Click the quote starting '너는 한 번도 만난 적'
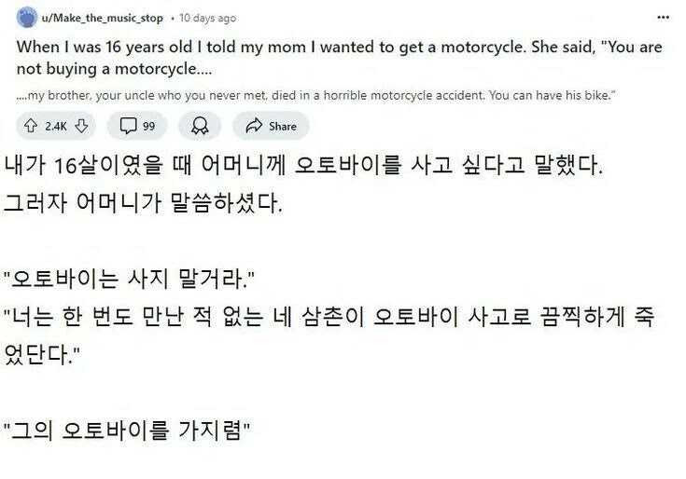This screenshot has width=686, height=479. pos(329,317)
